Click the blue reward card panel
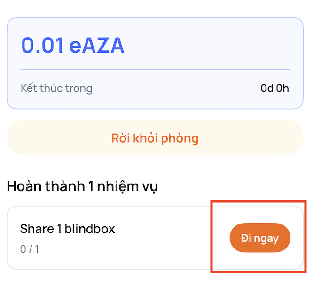The height and width of the screenshot is (288, 313). tap(155, 63)
